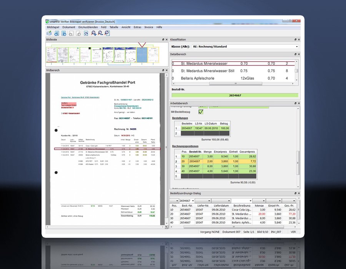Viewport: 346px width, 269px height.
Task: Open filter dropdown above Liefer-Nr. column
Action: pos(209,201)
